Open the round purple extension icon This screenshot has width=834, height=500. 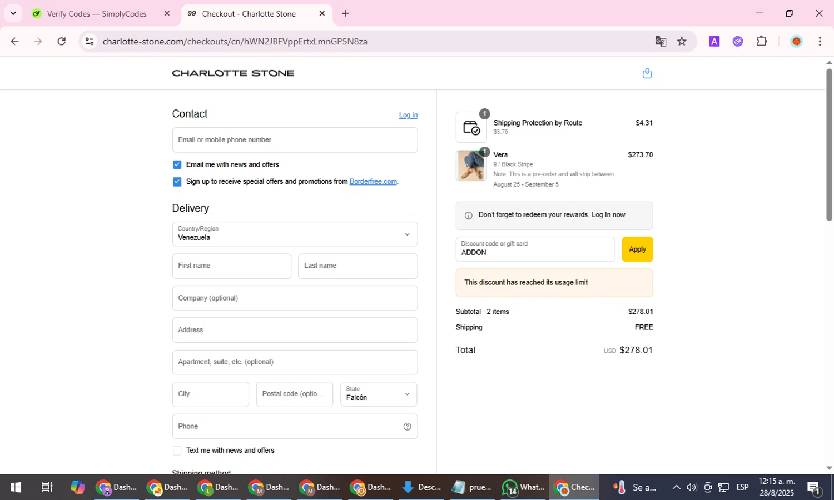[738, 41]
